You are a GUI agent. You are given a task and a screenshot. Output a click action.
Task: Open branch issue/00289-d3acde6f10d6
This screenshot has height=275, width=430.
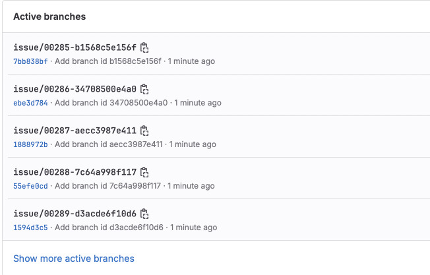(75, 214)
